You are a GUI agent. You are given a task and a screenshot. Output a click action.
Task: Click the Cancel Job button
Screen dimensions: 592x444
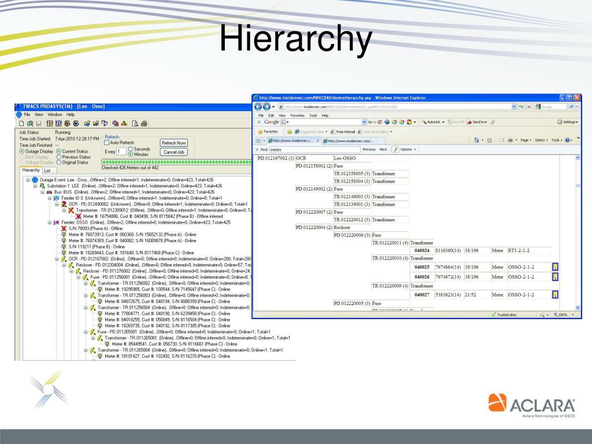tap(173, 152)
